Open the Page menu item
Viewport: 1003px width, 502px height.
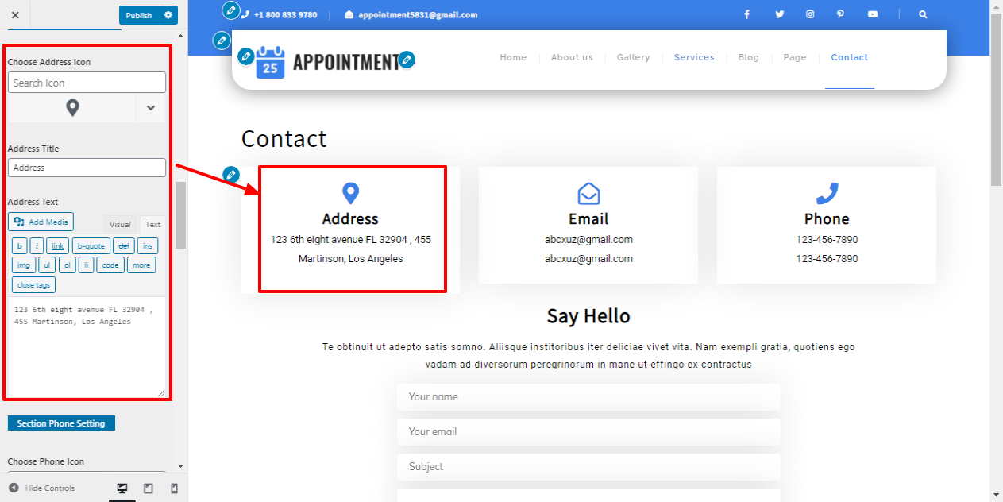pyautogui.click(x=794, y=57)
